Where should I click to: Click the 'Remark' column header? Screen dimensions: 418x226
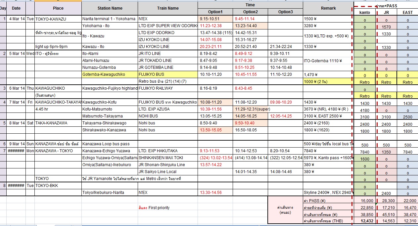click(328, 8)
